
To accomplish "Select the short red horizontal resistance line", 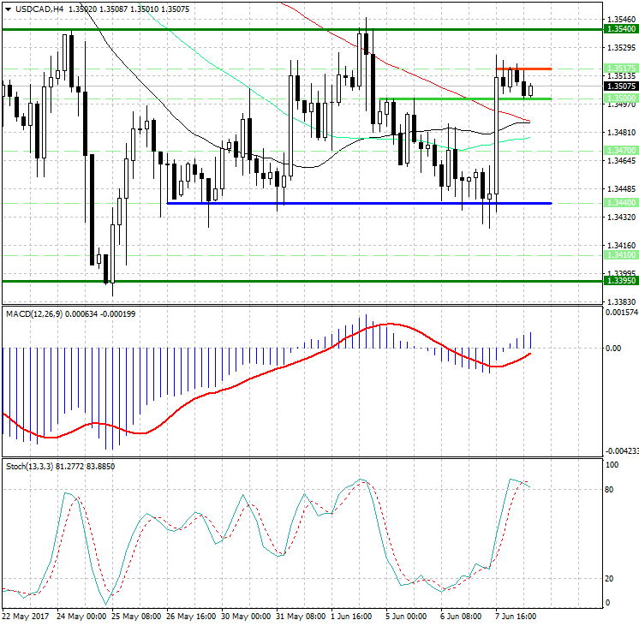I will click(x=523, y=69).
